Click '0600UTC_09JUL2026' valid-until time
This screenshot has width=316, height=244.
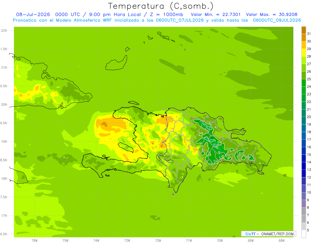pyautogui.click(x=277, y=20)
